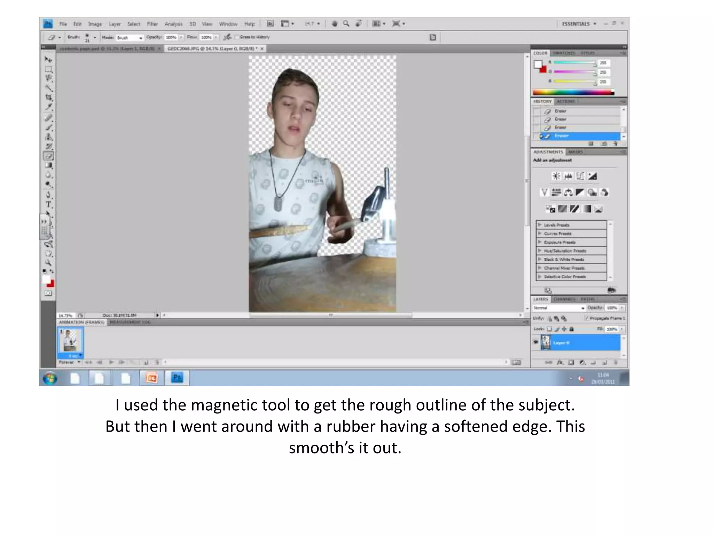The width and height of the screenshot is (713, 535).
Task: Select the animation frame 1 thumbnail
Action: 70,340
